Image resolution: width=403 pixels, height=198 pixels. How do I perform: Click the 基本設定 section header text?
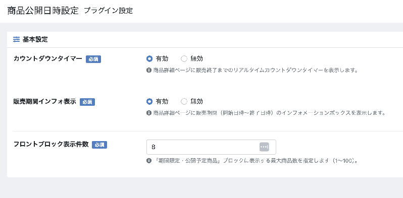point(35,39)
